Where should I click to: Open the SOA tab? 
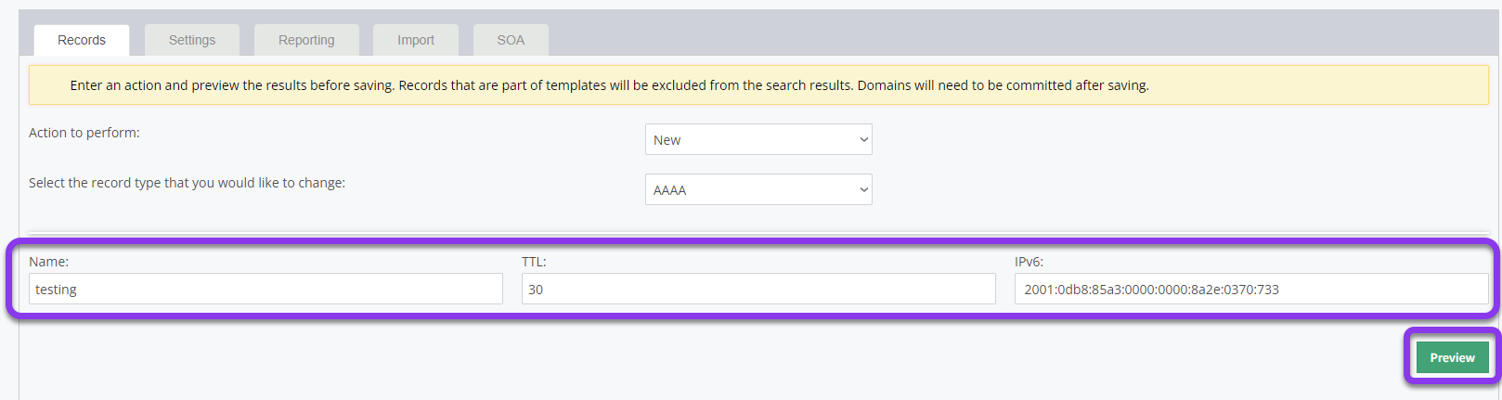[x=511, y=40]
